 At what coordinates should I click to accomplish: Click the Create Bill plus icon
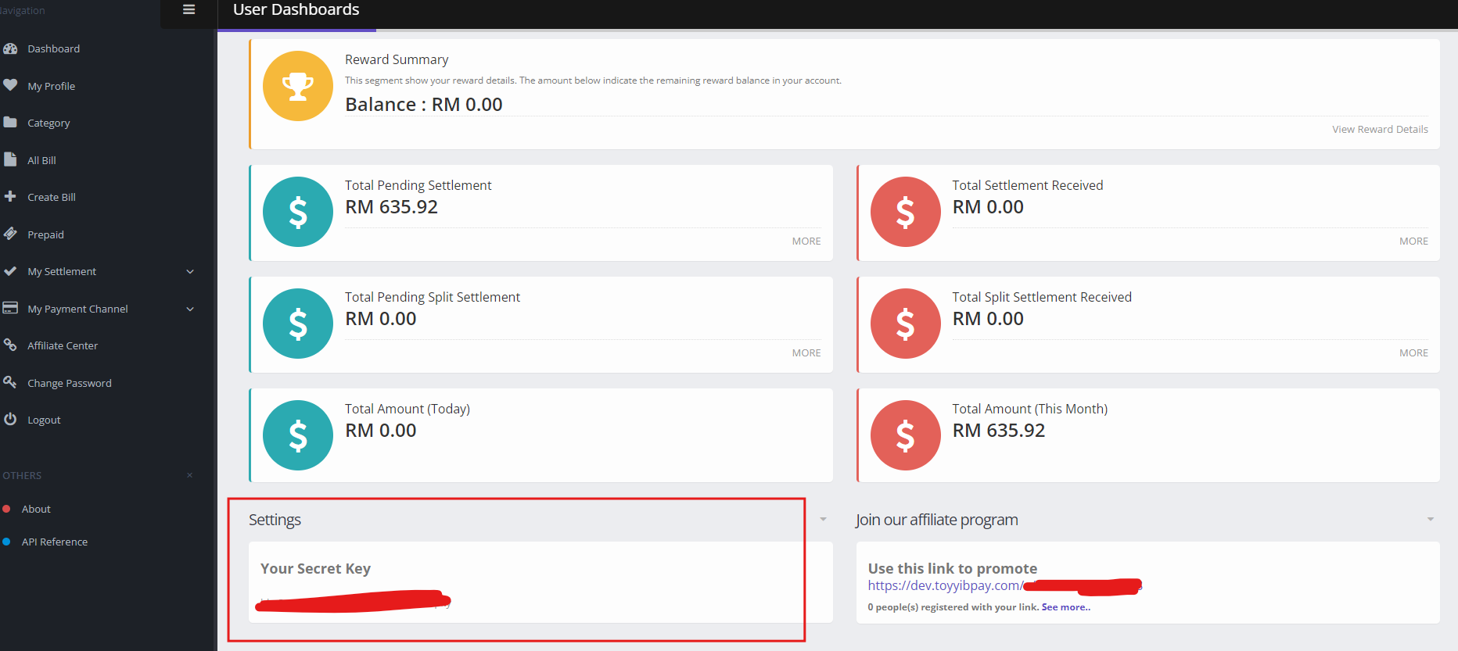point(10,197)
